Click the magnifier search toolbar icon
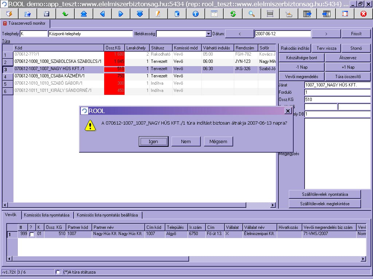 [251, 14]
